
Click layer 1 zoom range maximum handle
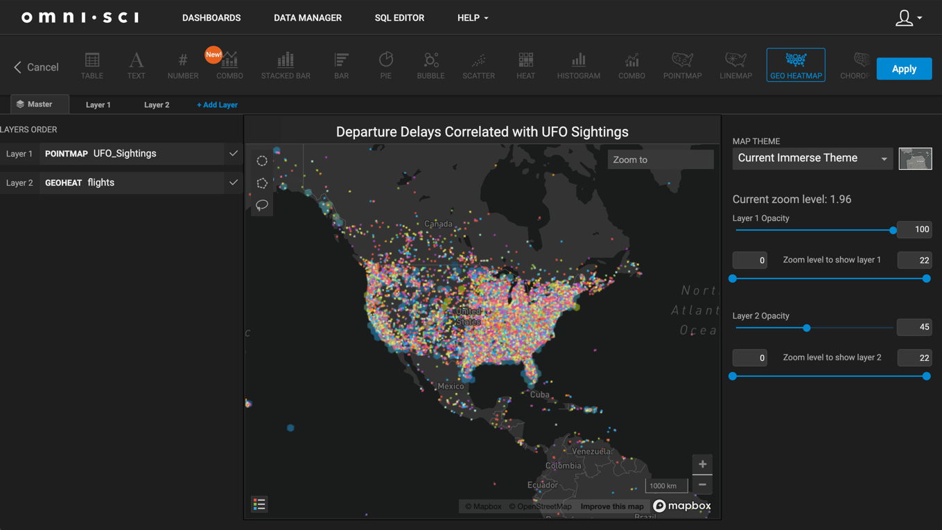[x=926, y=279]
